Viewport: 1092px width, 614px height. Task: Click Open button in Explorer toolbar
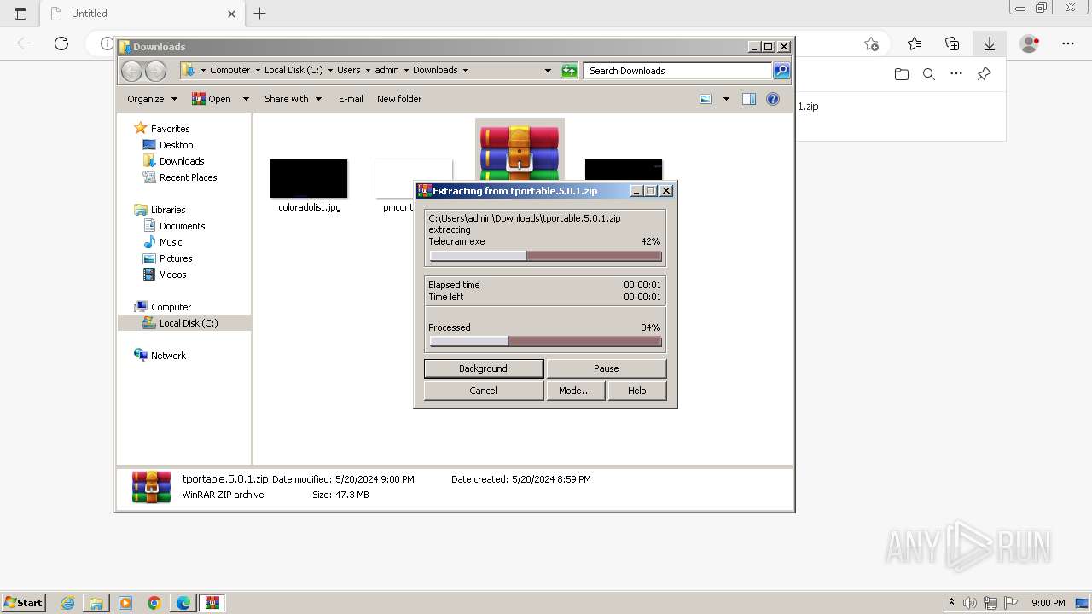click(x=212, y=99)
